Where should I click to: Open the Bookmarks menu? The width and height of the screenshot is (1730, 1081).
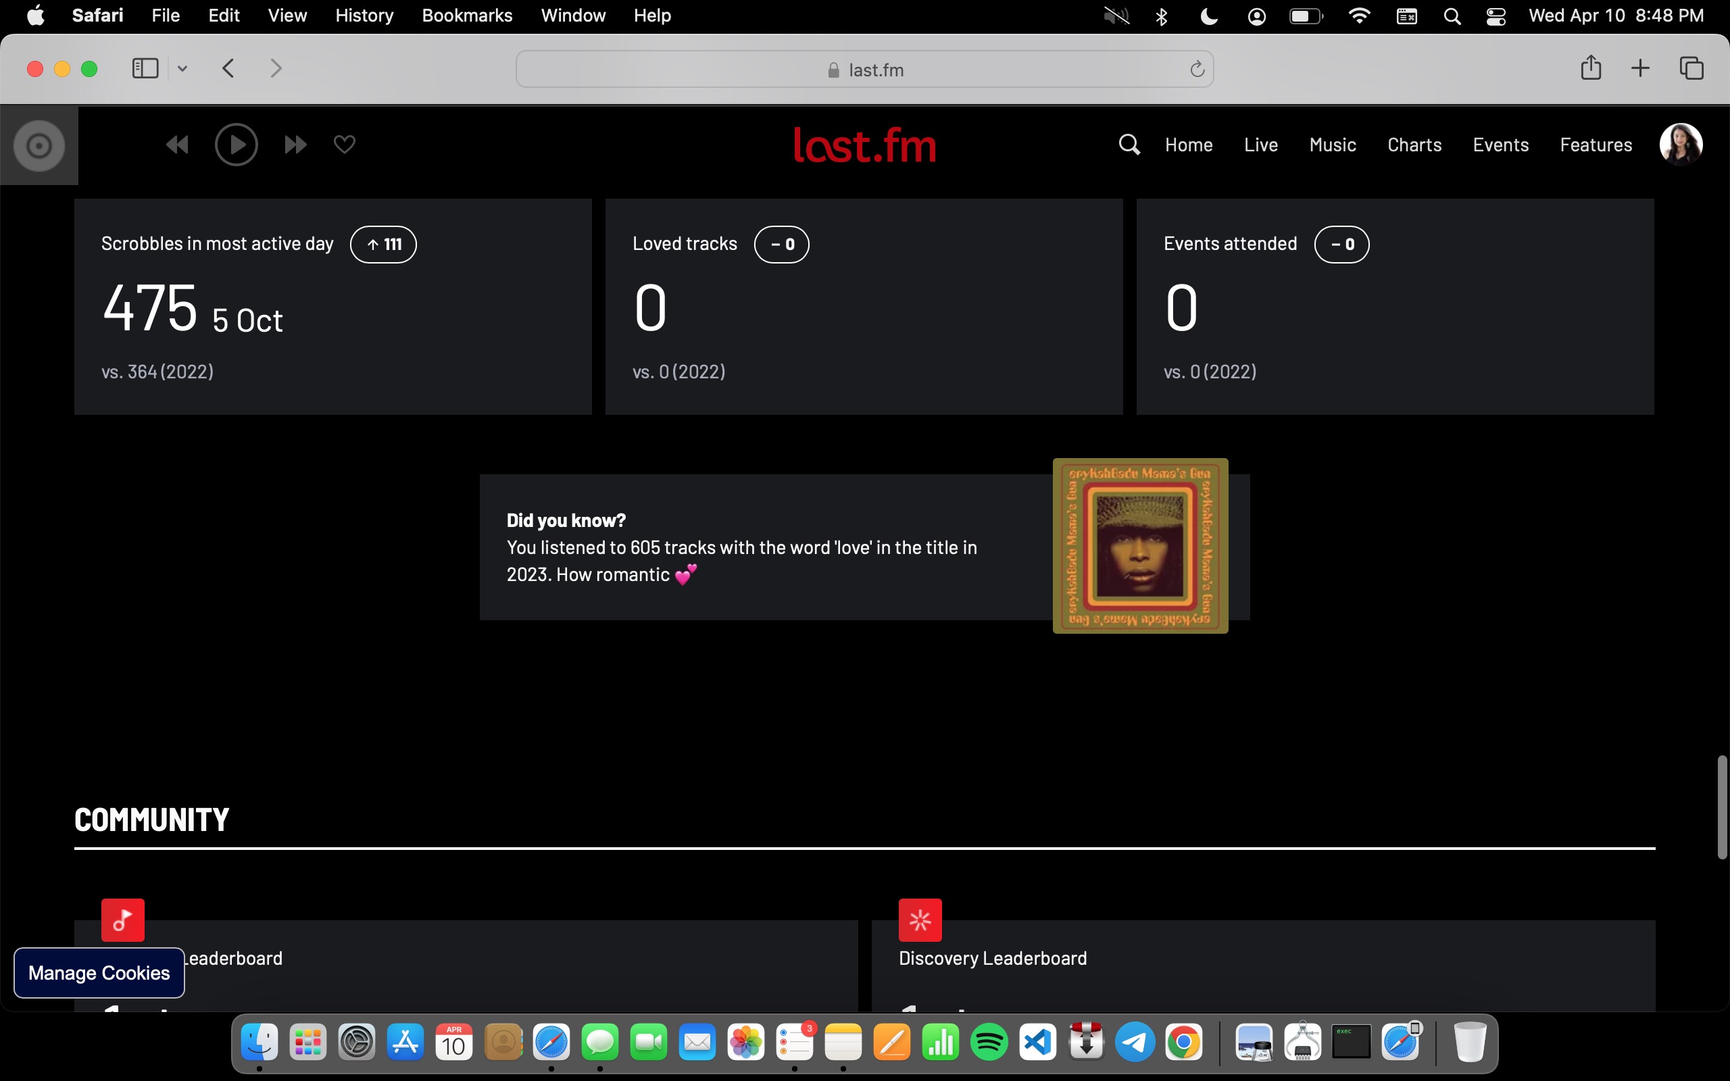[x=467, y=16]
